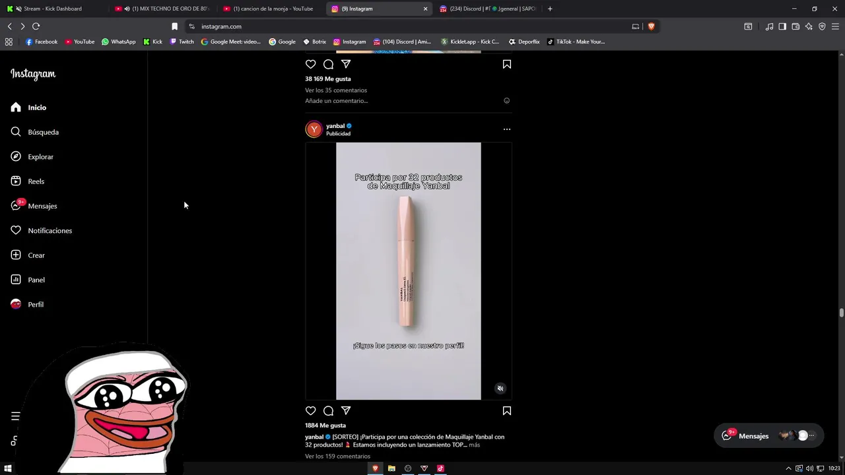Open the 1884 Me gusta likes list
This screenshot has width=845, height=475.
(x=325, y=426)
